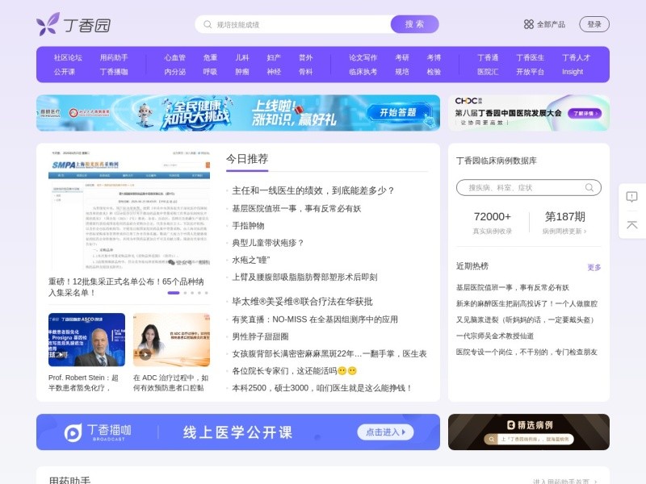The height and width of the screenshot is (484, 646).
Task: Select 神经 category in navigation
Action: point(274,72)
